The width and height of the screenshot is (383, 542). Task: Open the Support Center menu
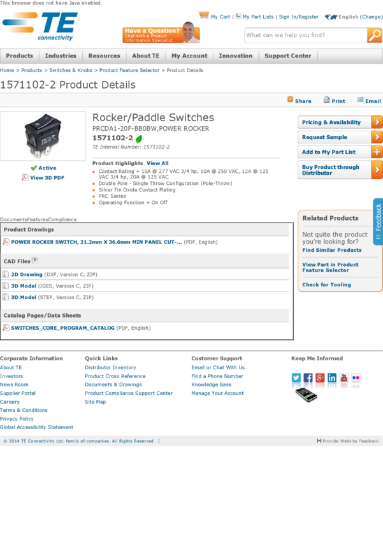[x=287, y=56]
